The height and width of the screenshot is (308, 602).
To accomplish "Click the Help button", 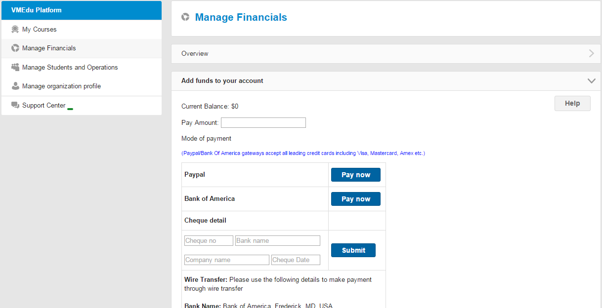I will [572, 104].
